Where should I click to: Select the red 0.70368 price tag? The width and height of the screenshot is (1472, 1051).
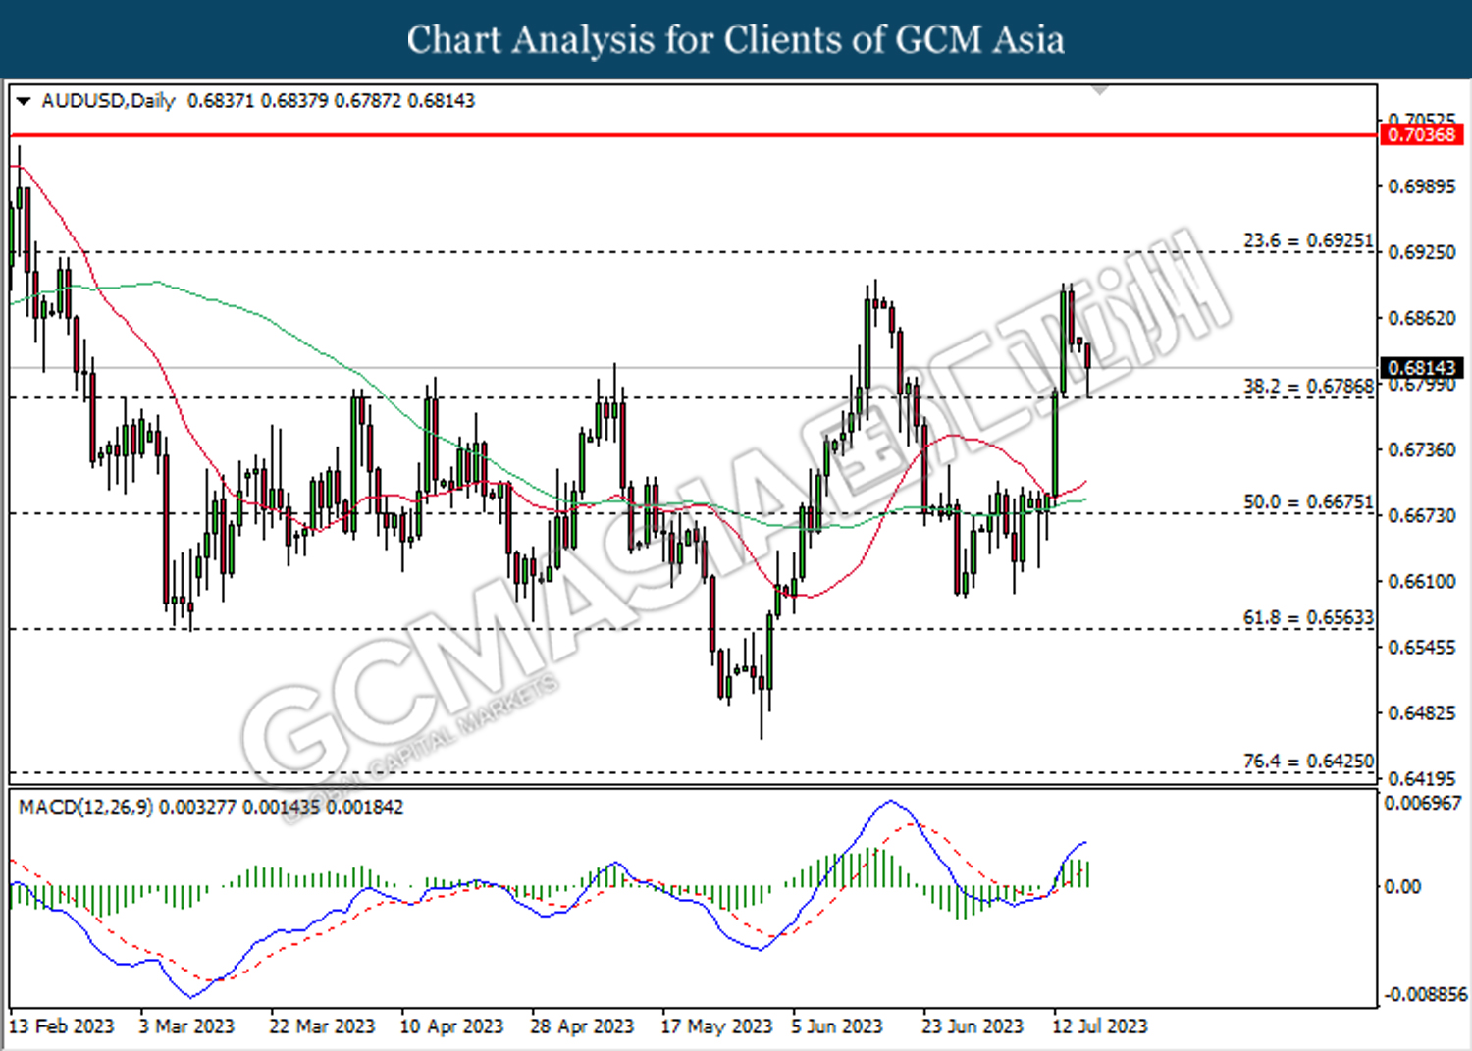tap(1421, 134)
